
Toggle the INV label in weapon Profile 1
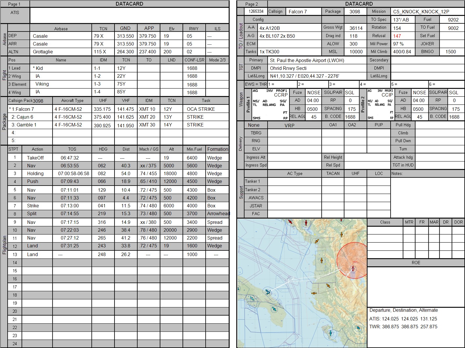pos(269,91)
